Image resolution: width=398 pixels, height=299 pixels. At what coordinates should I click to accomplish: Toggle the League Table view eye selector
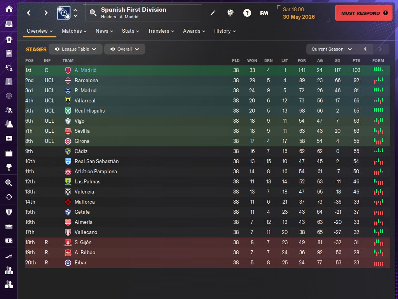click(75, 49)
